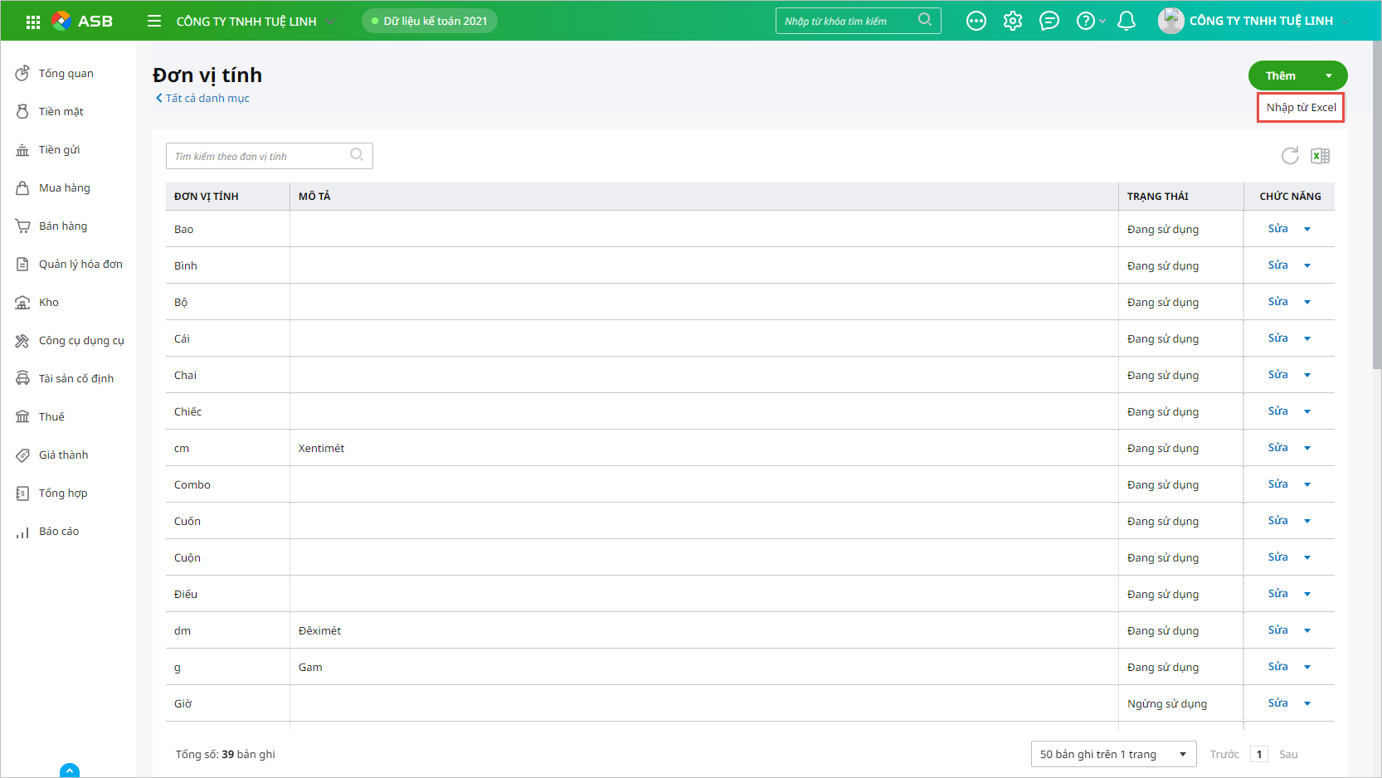Open the settings gear icon
This screenshot has height=778, width=1382.
[x=1012, y=21]
